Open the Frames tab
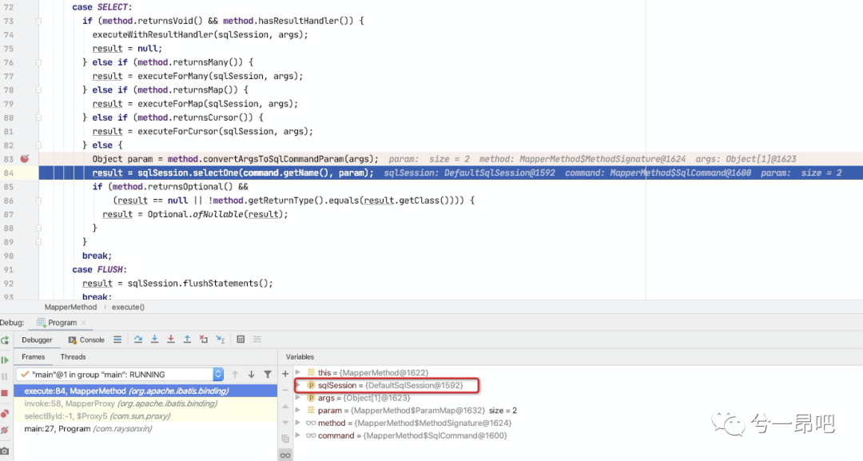863x461 pixels. coord(33,357)
